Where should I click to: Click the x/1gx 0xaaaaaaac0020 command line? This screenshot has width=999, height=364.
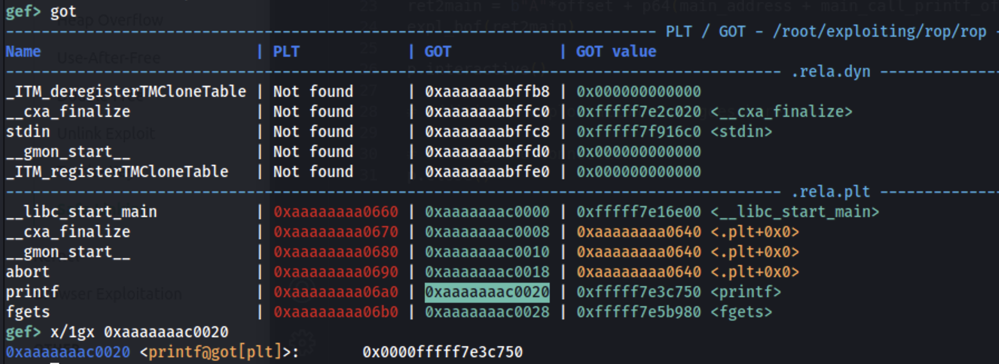[x=139, y=332]
